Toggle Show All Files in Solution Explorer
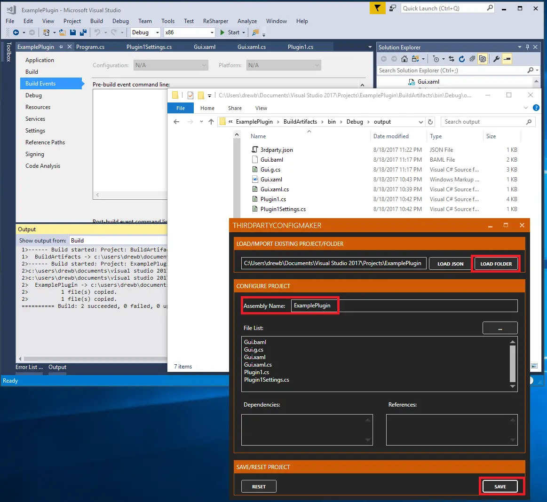 point(483,59)
